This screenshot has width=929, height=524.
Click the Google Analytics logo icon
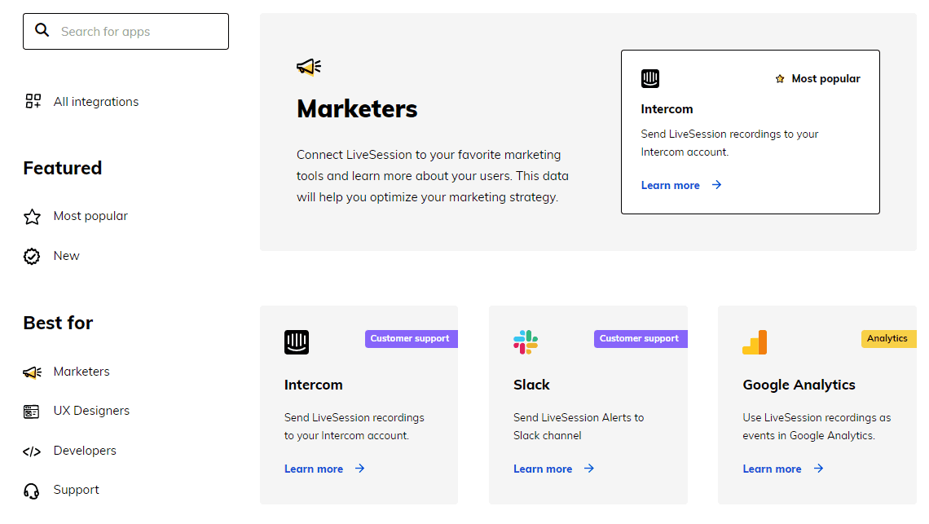[755, 342]
